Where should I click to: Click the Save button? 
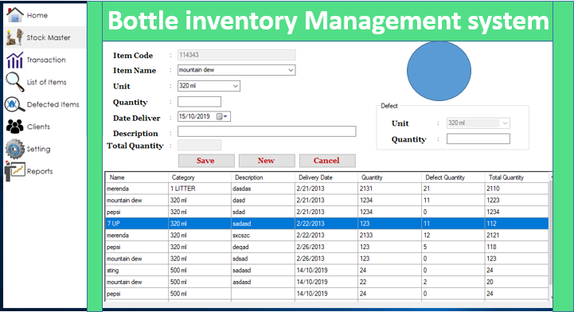click(x=206, y=161)
